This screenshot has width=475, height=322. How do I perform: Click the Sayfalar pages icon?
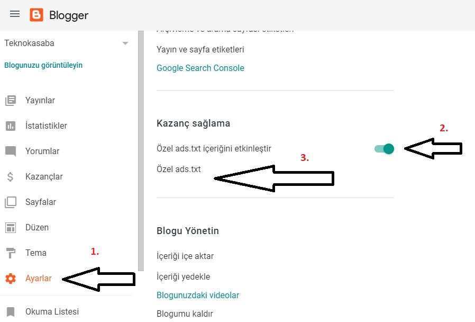click(11, 202)
